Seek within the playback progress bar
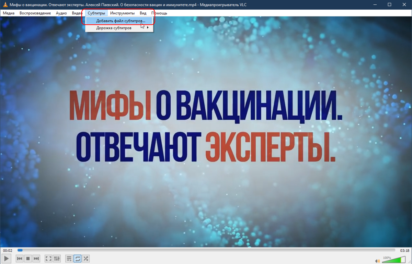Viewport: 412px width, 264px height. (x=206, y=250)
